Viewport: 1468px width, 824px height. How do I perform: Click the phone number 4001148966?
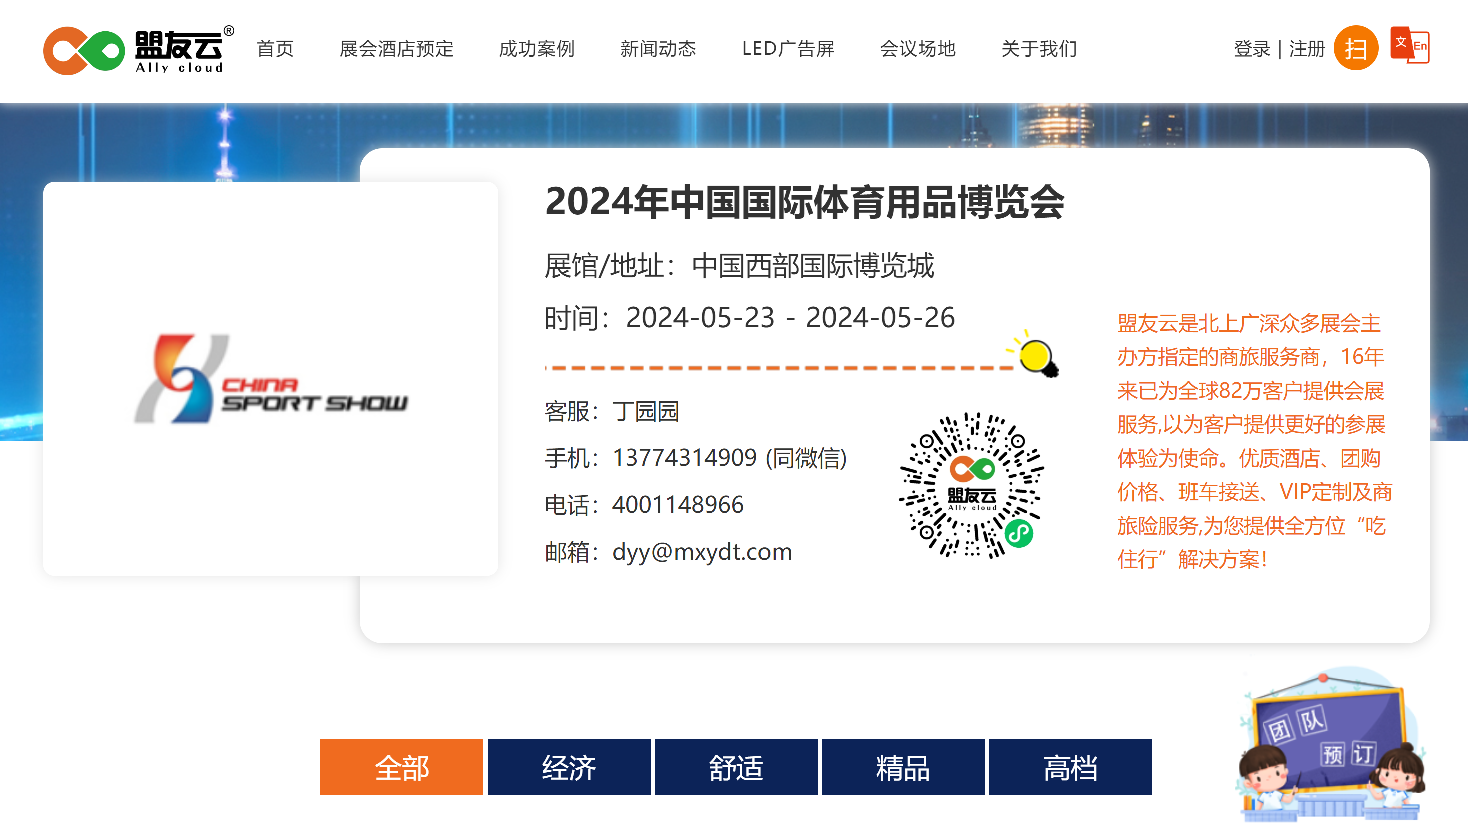pos(678,504)
